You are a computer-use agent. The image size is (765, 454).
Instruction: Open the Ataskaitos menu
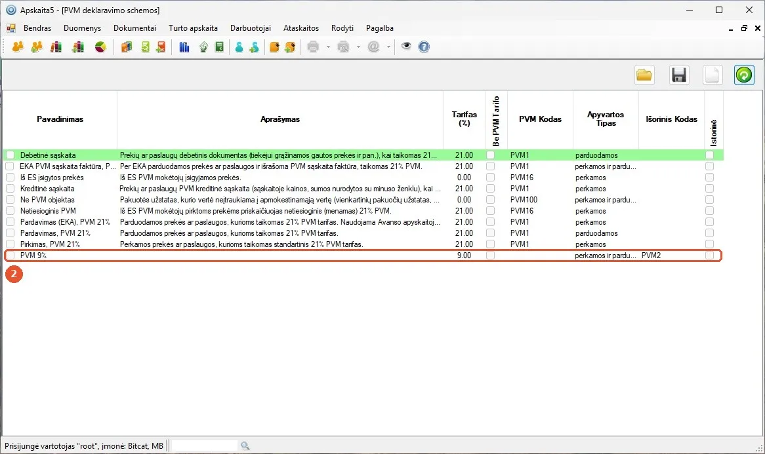(301, 28)
